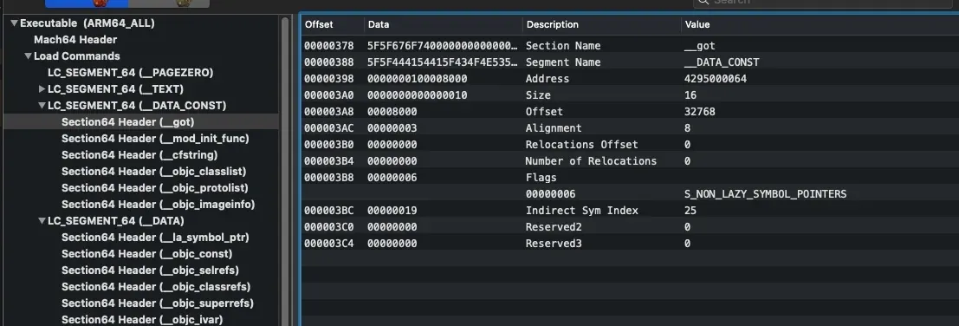Screen dimensions: 959x326
Task: Click the Value column header
Action: (x=820, y=25)
